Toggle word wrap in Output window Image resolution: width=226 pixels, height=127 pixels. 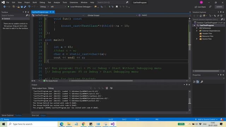coord(111,88)
